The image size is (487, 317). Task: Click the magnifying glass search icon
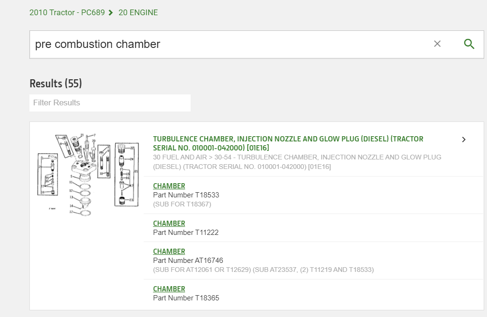tap(469, 44)
